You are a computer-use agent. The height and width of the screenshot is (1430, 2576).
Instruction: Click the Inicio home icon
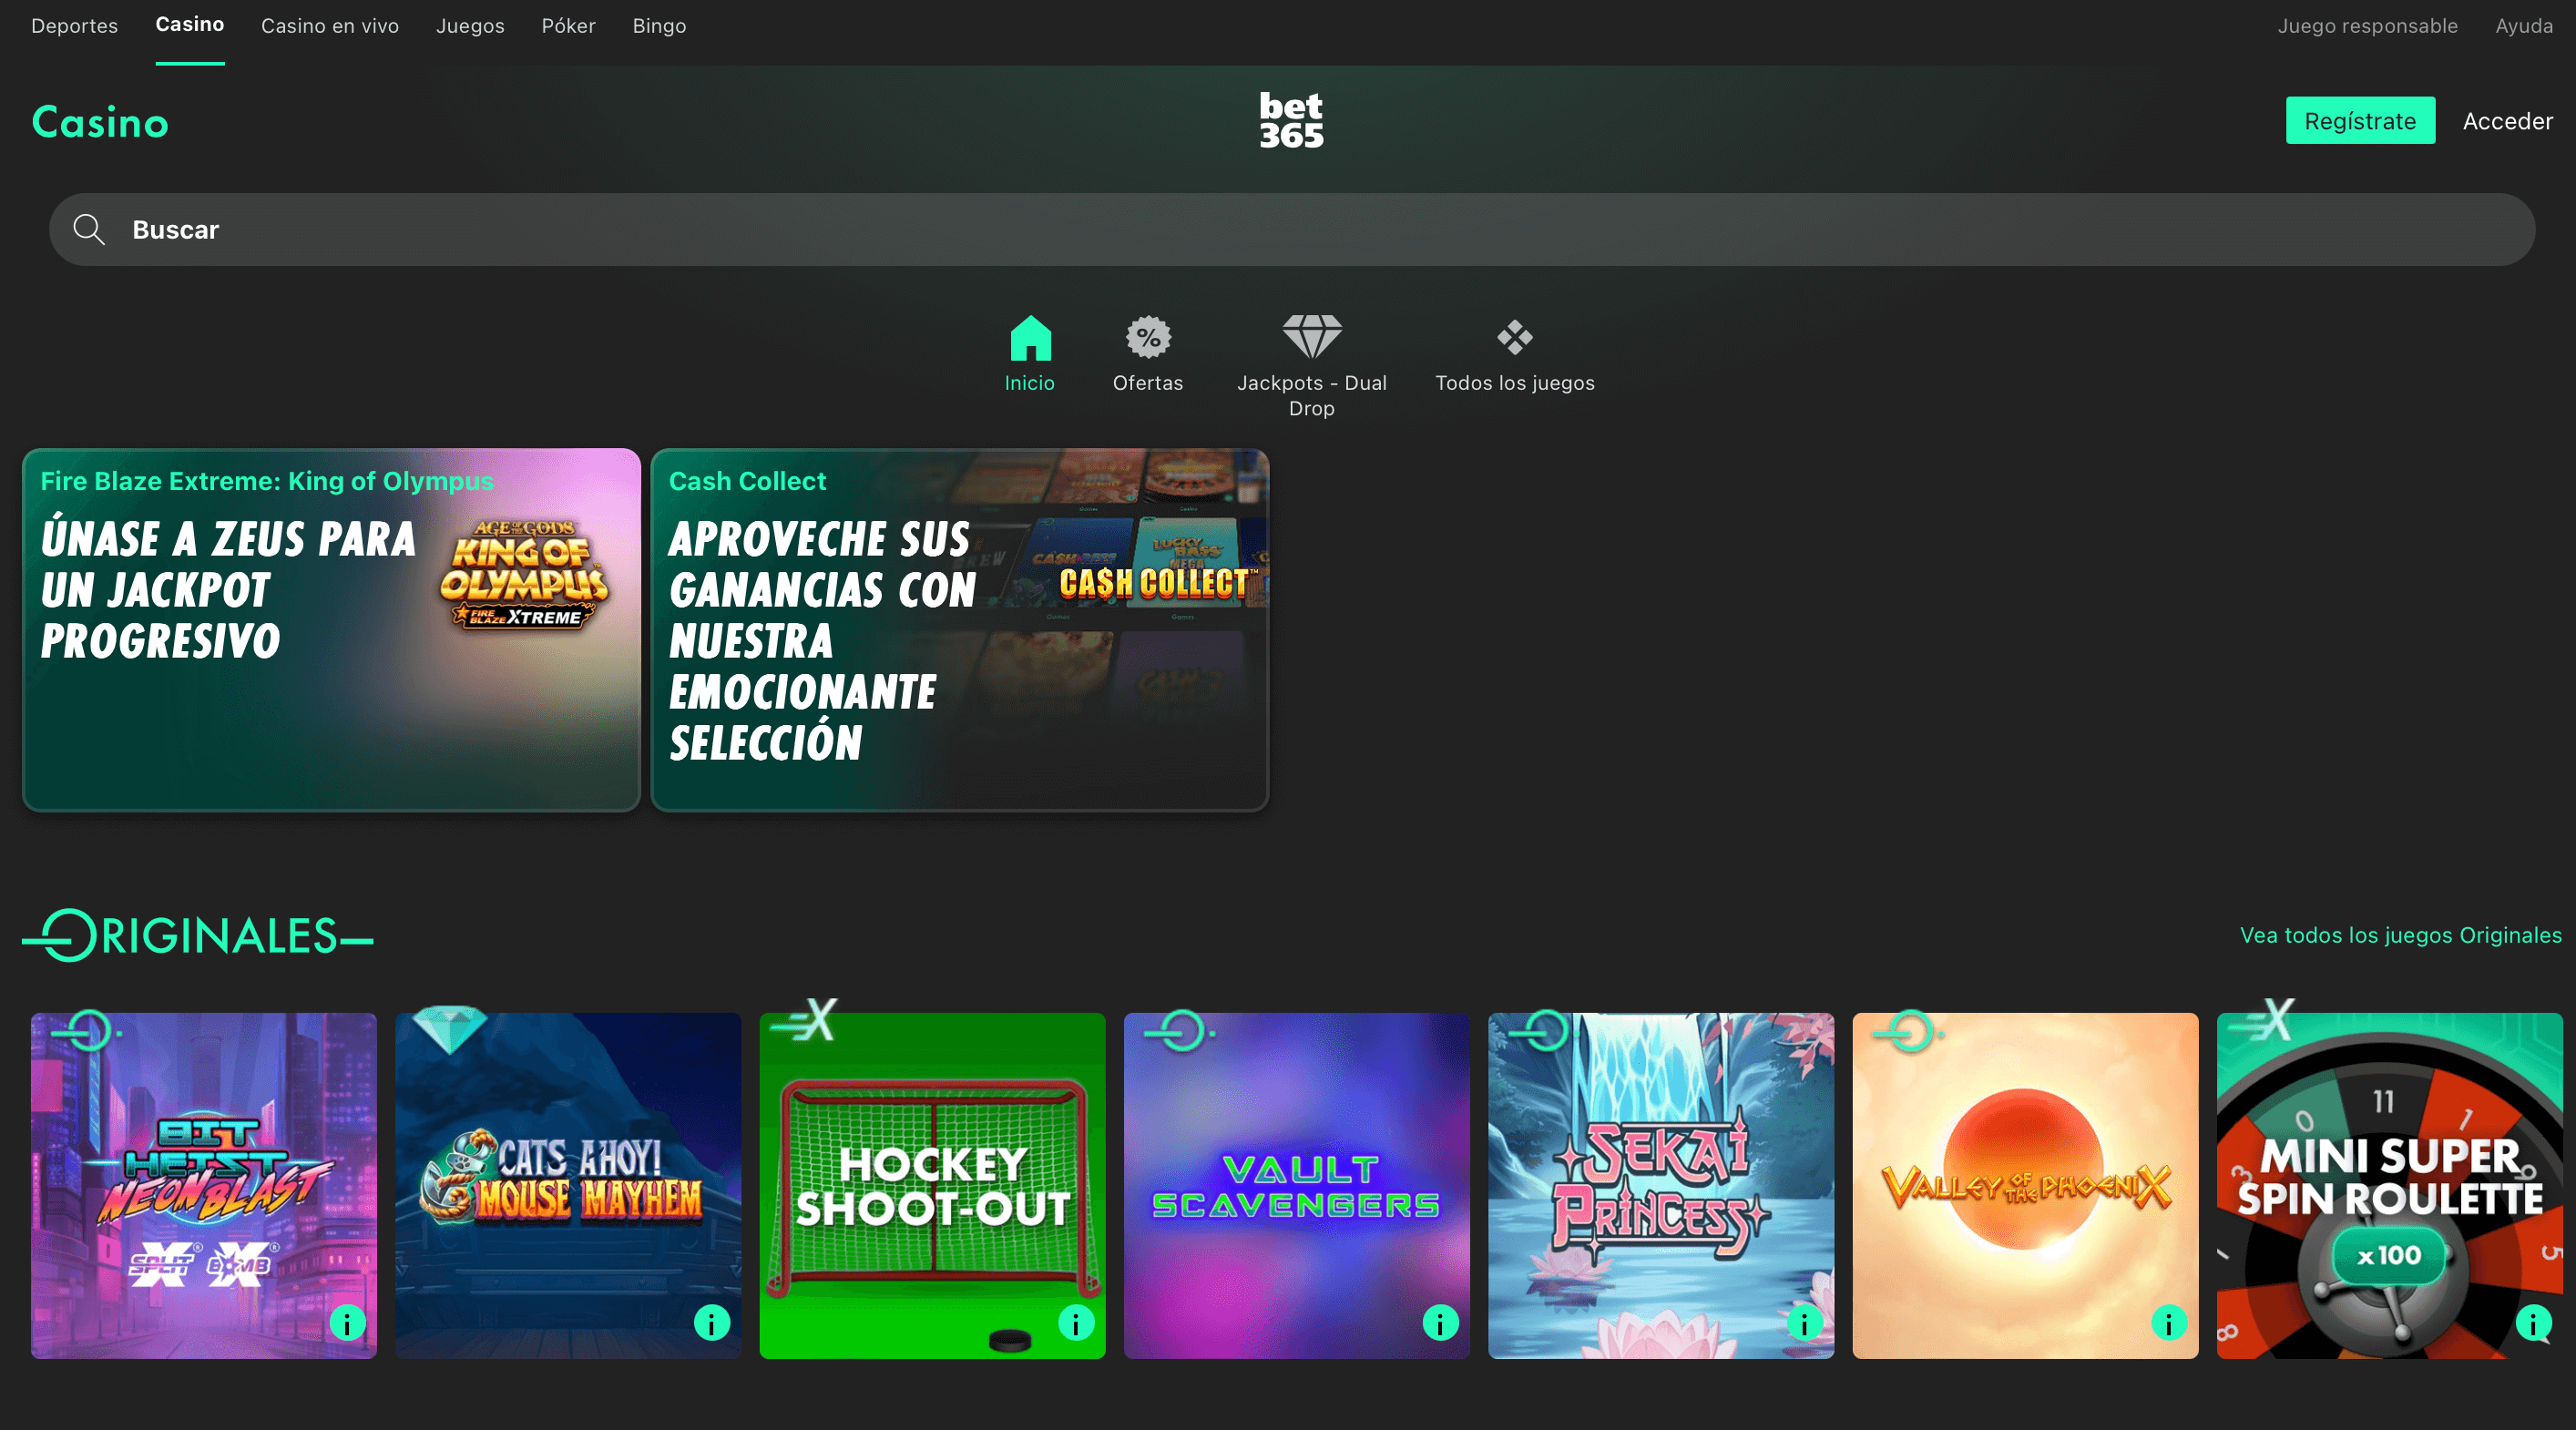click(1030, 339)
